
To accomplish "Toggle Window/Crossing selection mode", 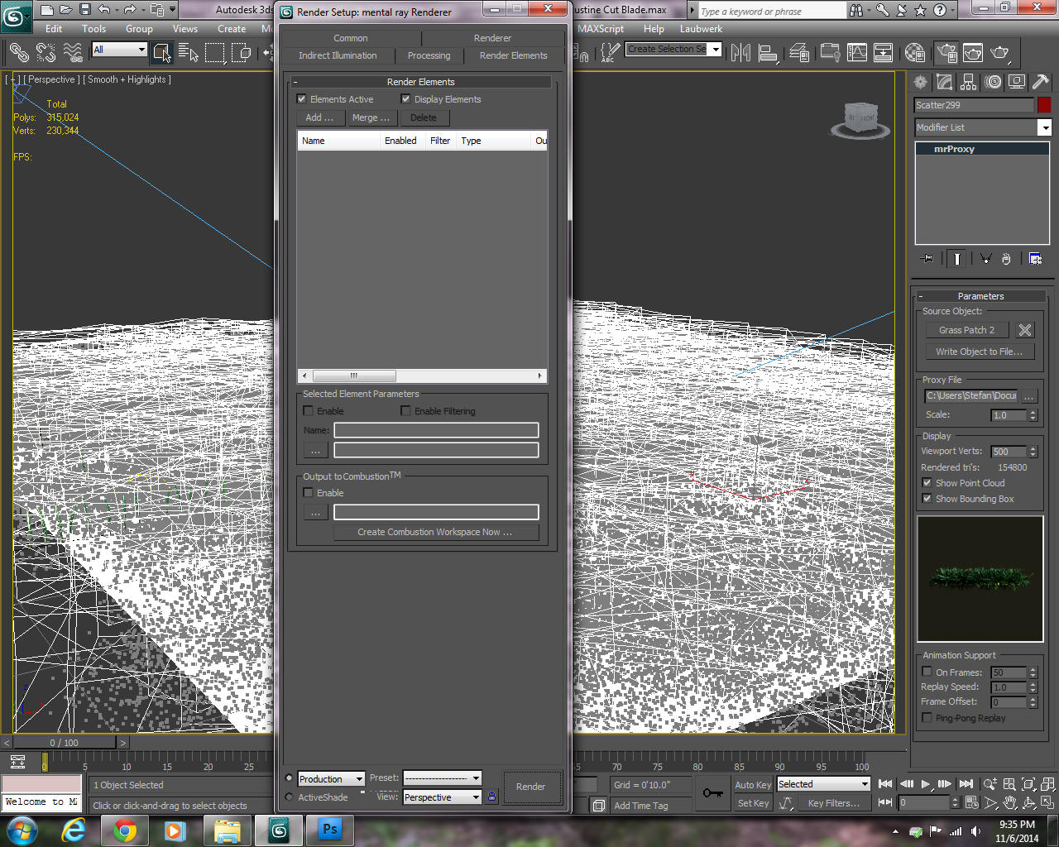I will point(242,53).
